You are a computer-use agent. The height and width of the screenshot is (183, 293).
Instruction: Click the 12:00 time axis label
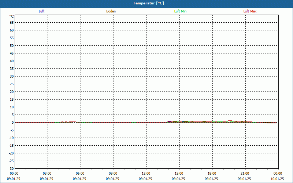(x=146, y=173)
